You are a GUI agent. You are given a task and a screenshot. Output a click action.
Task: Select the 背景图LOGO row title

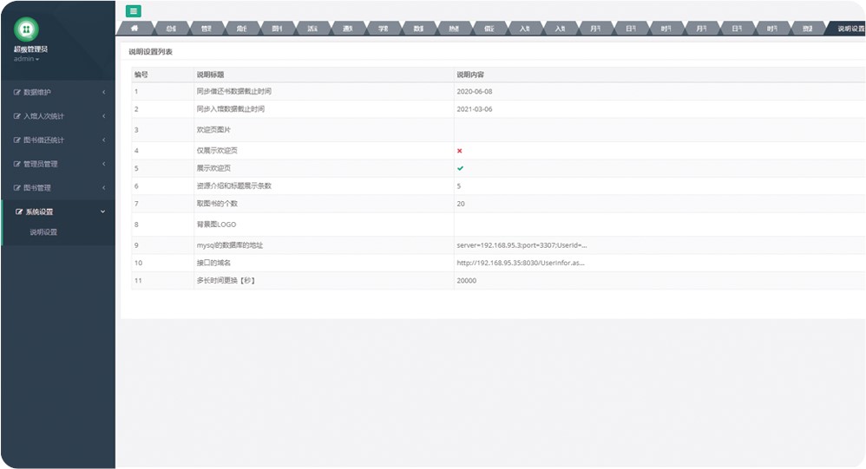(x=217, y=225)
